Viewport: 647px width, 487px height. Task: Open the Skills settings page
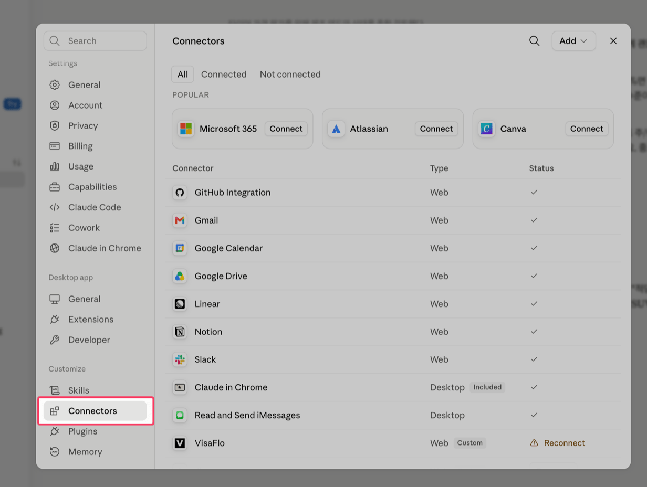pos(95,390)
